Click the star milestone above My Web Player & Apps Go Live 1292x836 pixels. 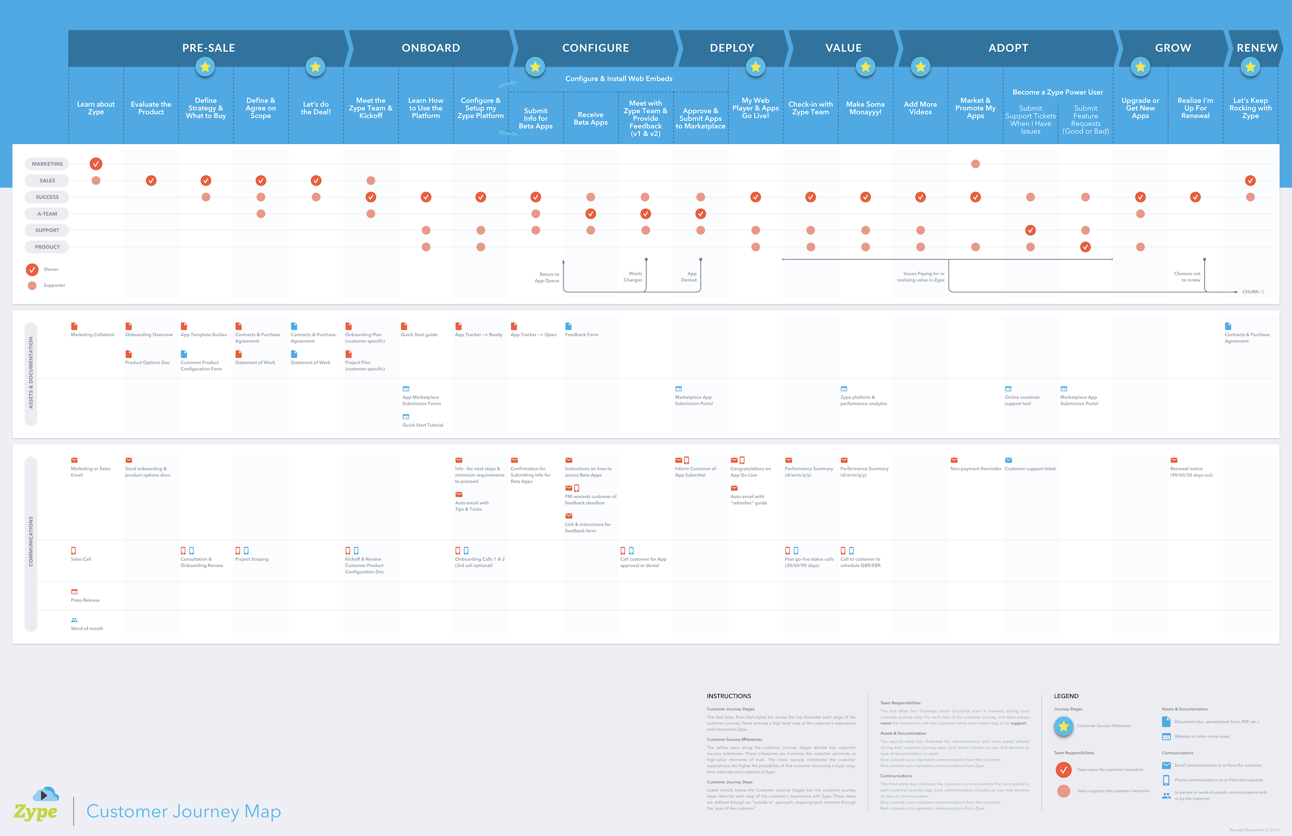(x=755, y=67)
